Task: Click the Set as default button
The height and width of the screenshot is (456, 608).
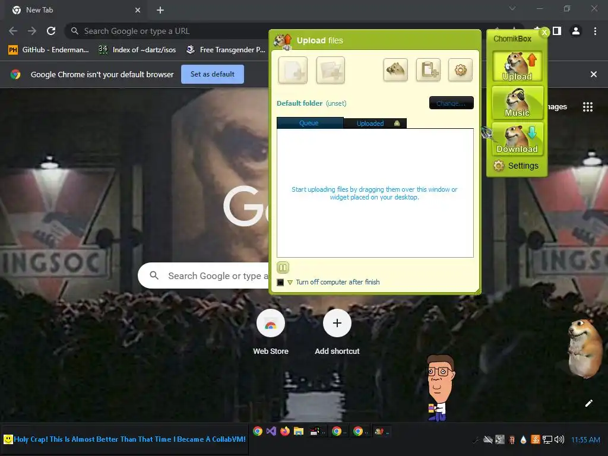Action: coord(213,74)
